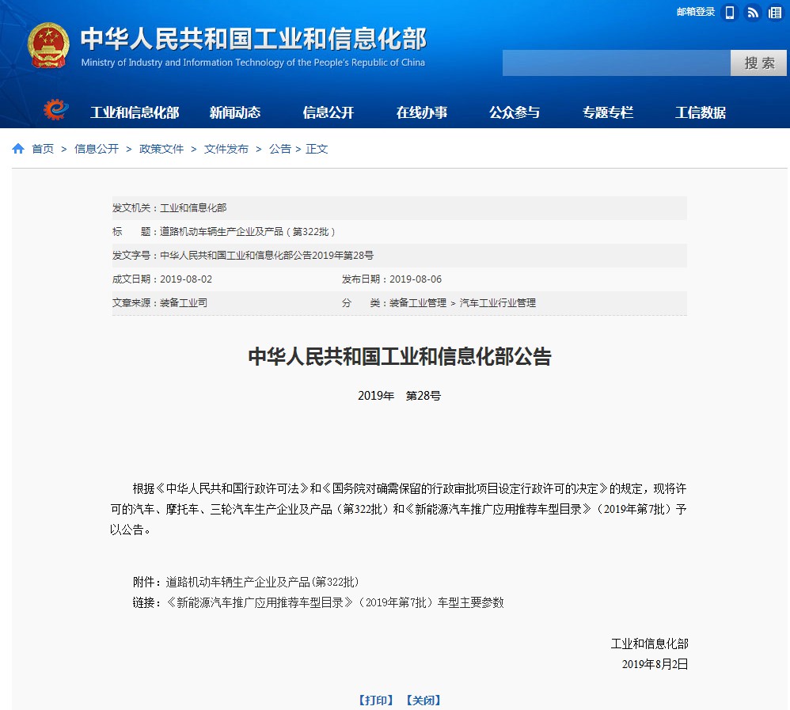Image resolution: width=790 pixels, height=710 pixels.
Task: Click the red gear logo in navigation bar
Action: click(x=55, y=110)
